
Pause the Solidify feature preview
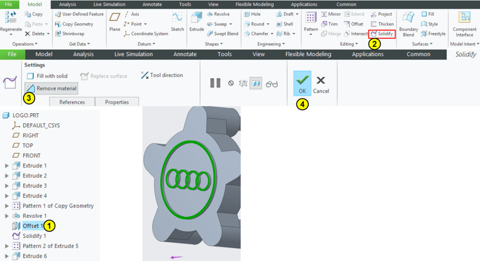pos(215,83)
